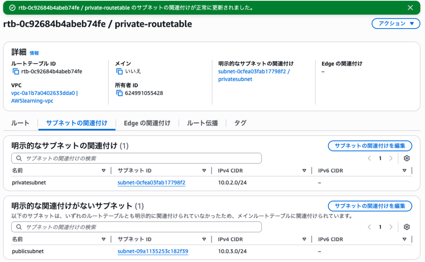425x262 pixels.
Task: Open the アクション dropdown menu
Action: [x=393, y=24]
